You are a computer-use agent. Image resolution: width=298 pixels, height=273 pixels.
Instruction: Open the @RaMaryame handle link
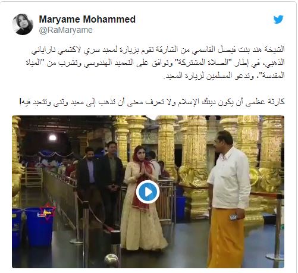tap(66, 30)
